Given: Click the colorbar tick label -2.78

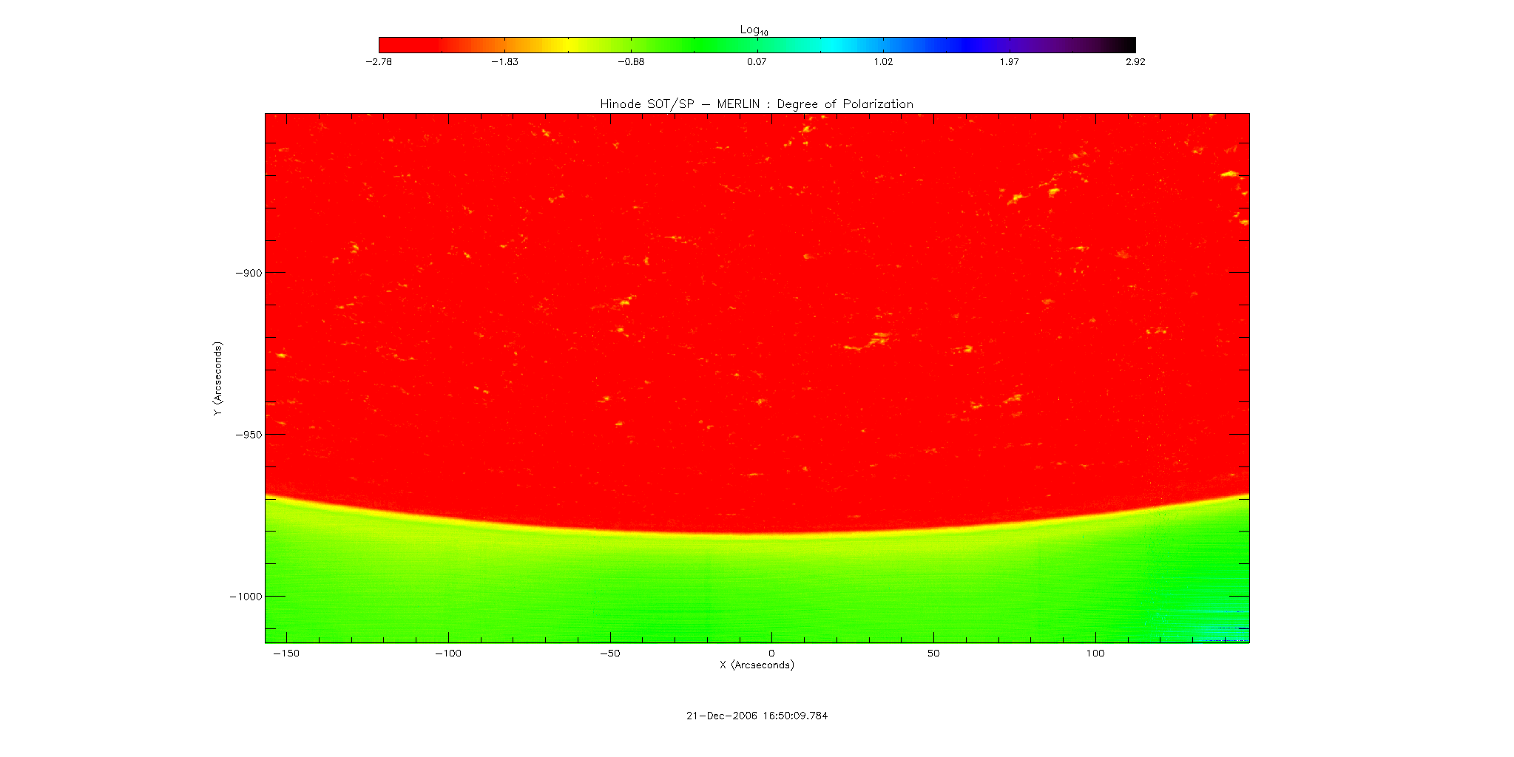Looking at the screenshot, I should 379,62.
